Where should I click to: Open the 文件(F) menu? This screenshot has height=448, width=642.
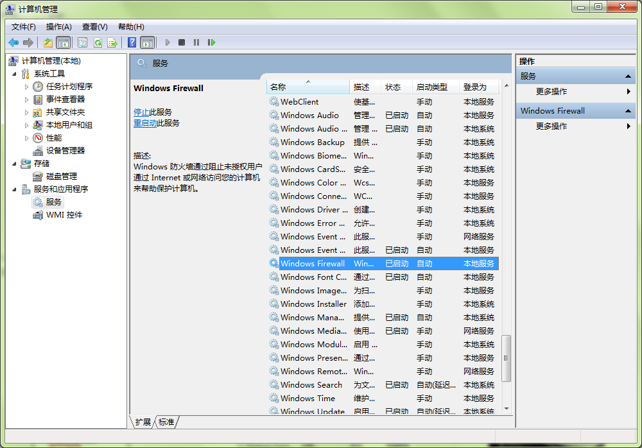[x=24, y=27]
